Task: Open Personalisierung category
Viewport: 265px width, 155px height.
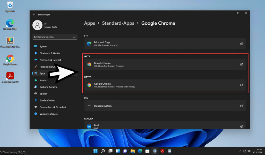Action: pos(55,67)
